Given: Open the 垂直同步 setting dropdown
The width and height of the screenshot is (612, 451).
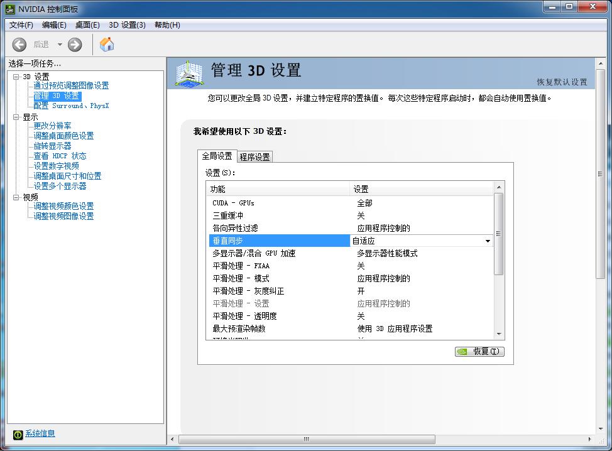Looking at the screenshot, I should pos(488,241).
